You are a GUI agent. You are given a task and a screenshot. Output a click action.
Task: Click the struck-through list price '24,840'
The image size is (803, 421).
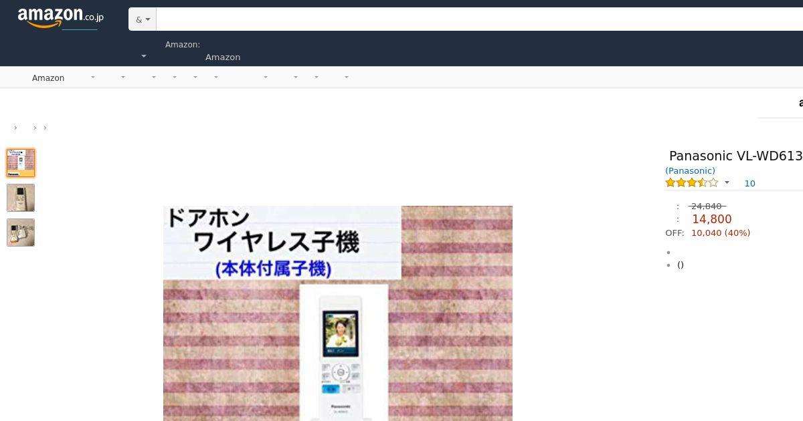click(707, 206)
